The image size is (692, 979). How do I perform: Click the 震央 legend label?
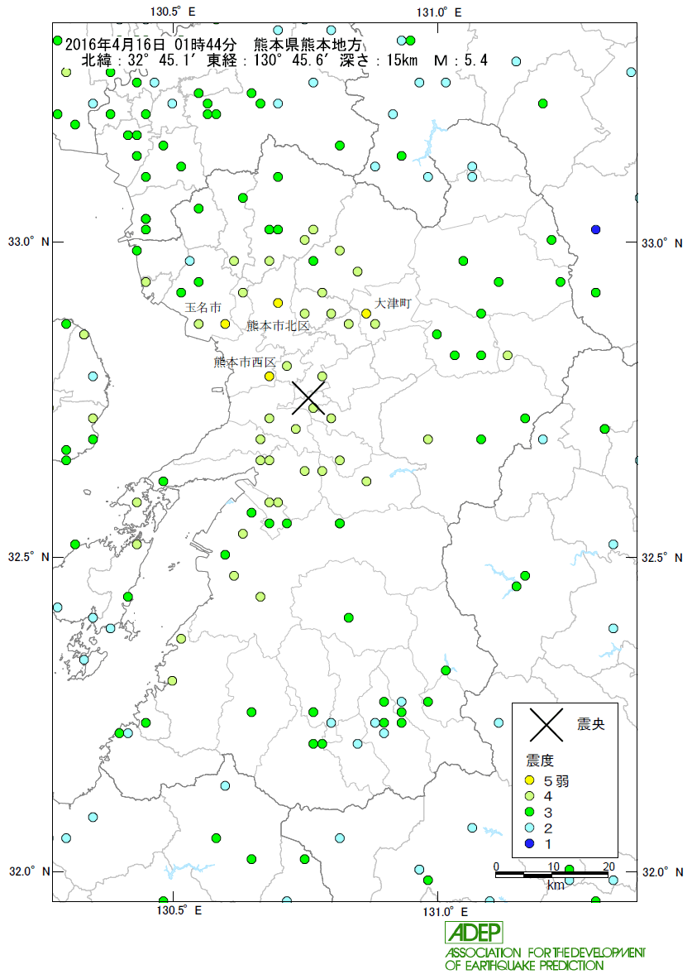click(x=590, y=724)
